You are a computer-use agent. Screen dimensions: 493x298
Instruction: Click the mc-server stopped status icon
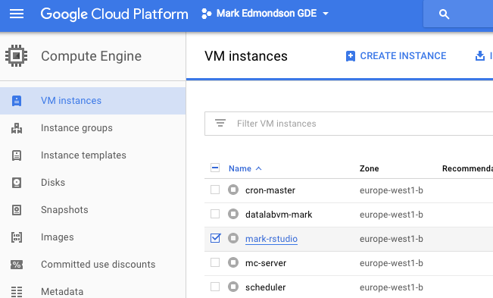[x=233, y=262]
